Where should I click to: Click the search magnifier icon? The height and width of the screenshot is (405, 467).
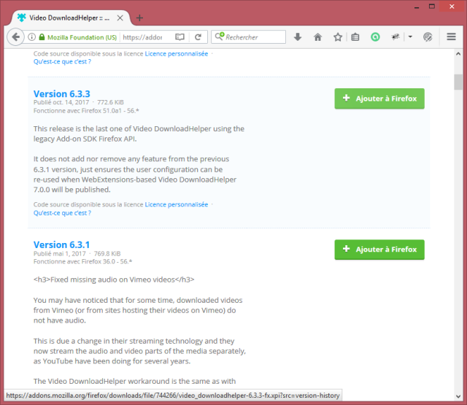coord(220,36)
